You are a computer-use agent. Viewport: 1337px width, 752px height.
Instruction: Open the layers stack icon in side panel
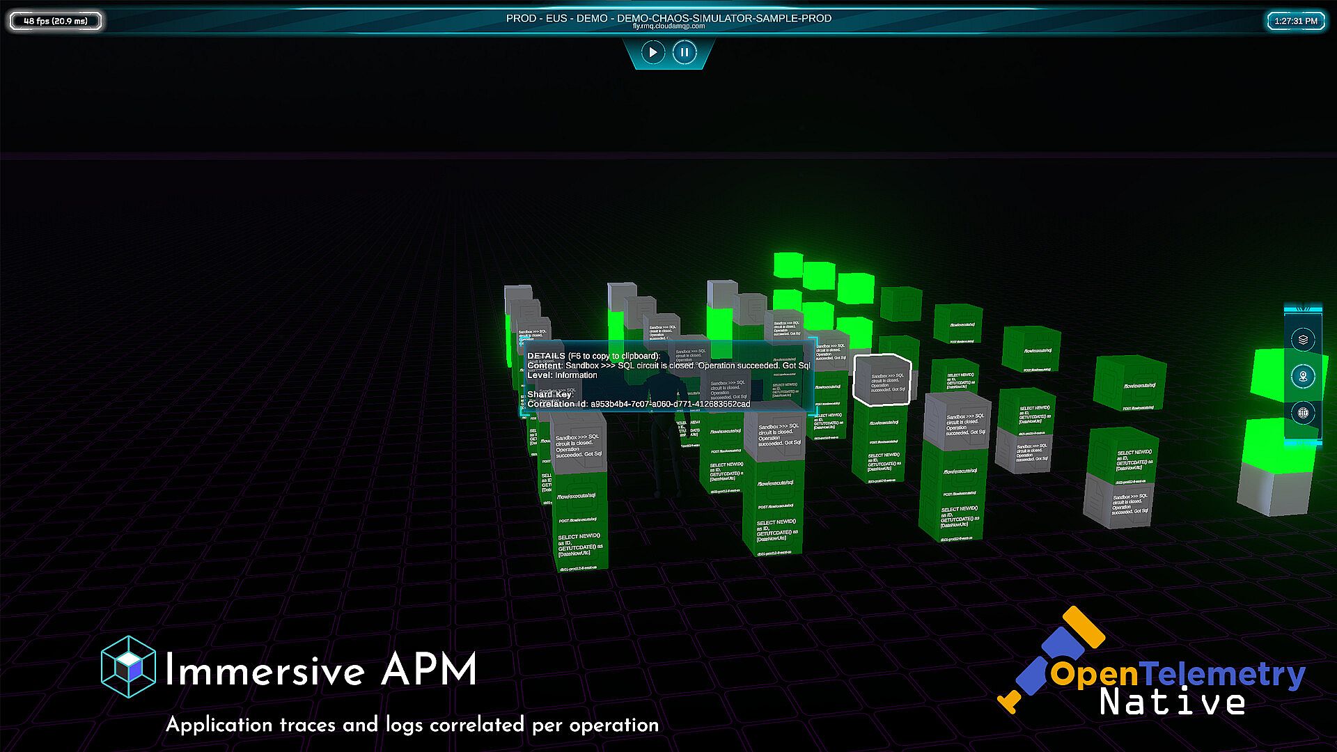pos(1303,340)
